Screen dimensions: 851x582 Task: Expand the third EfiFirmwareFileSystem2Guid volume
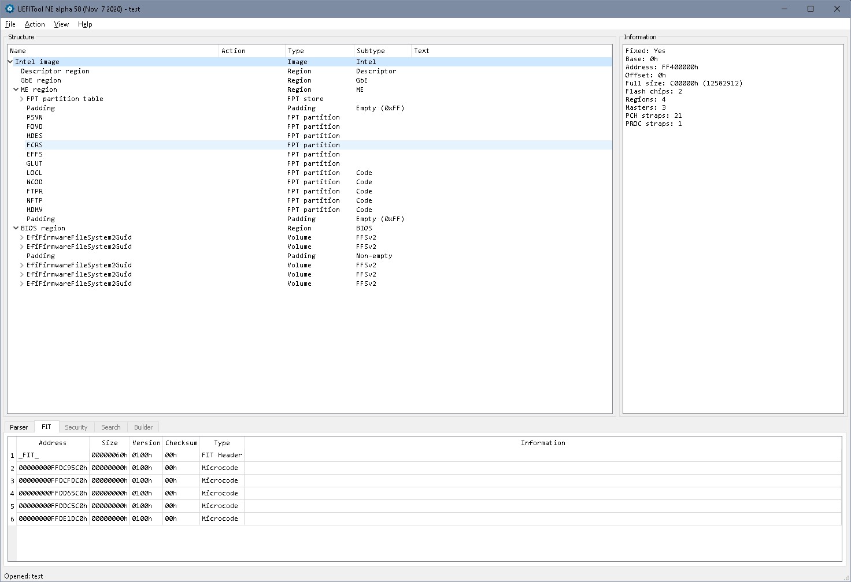22,265
